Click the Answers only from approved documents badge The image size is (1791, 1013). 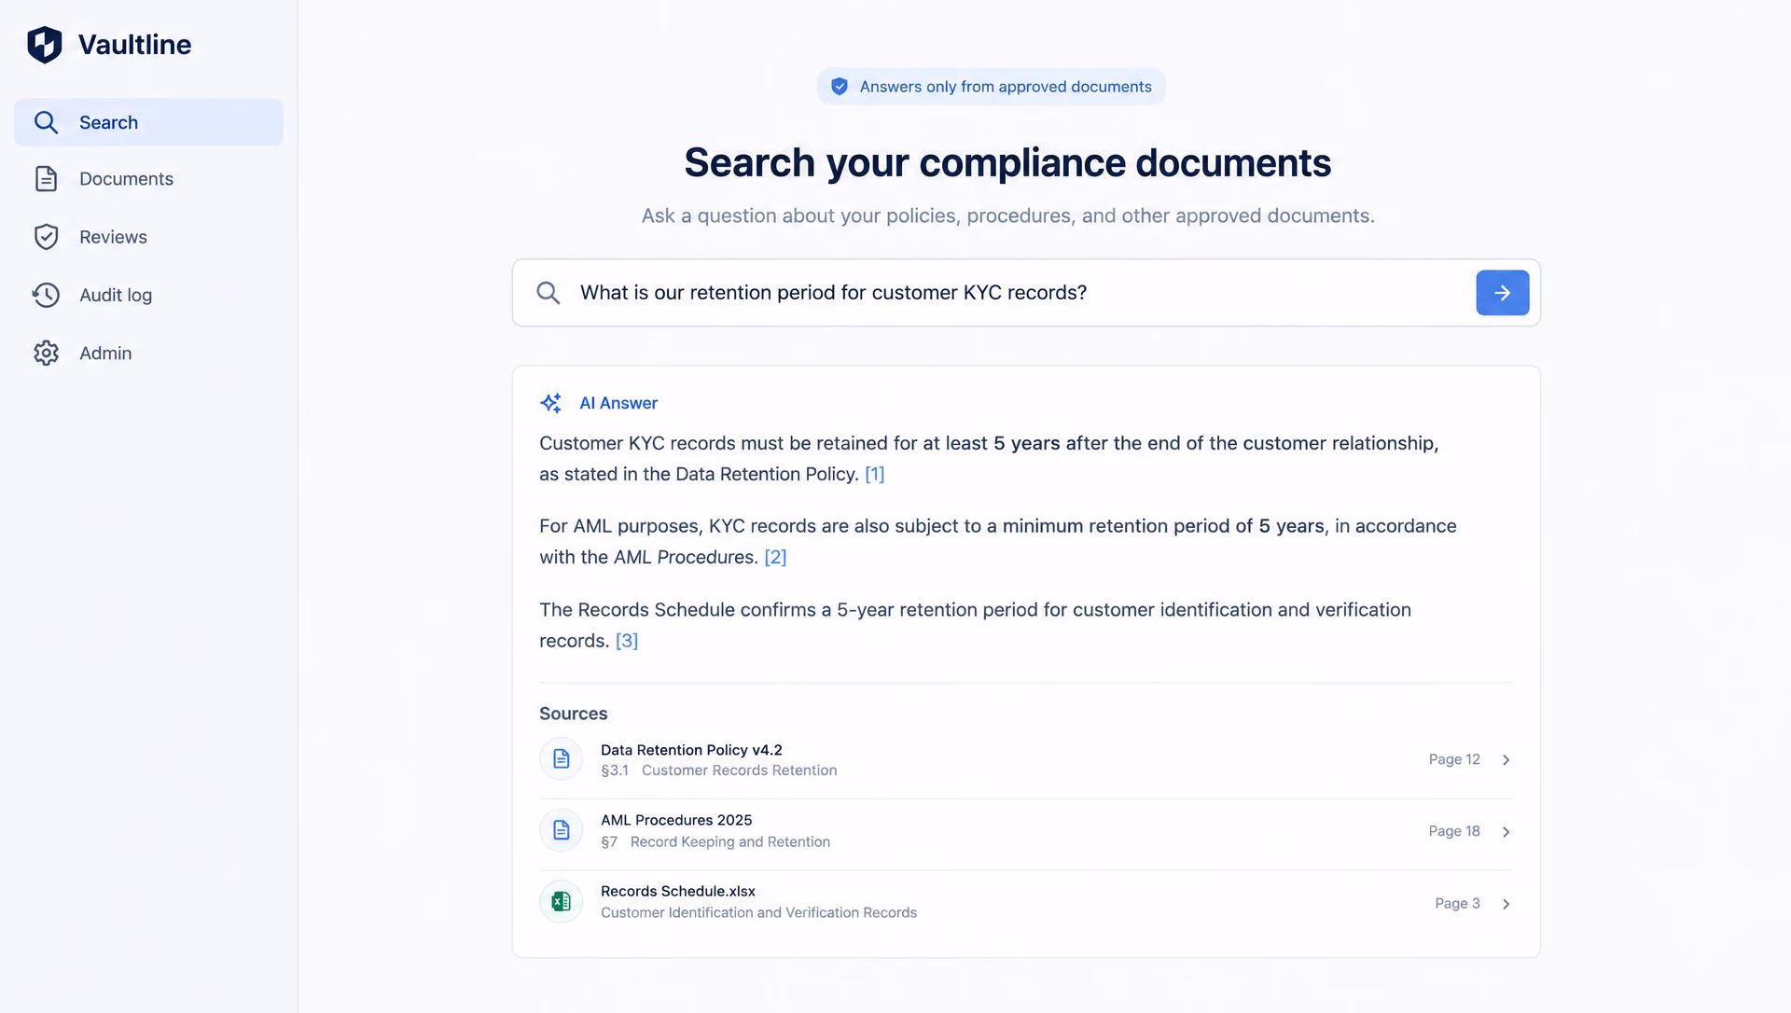pos(991,87)
